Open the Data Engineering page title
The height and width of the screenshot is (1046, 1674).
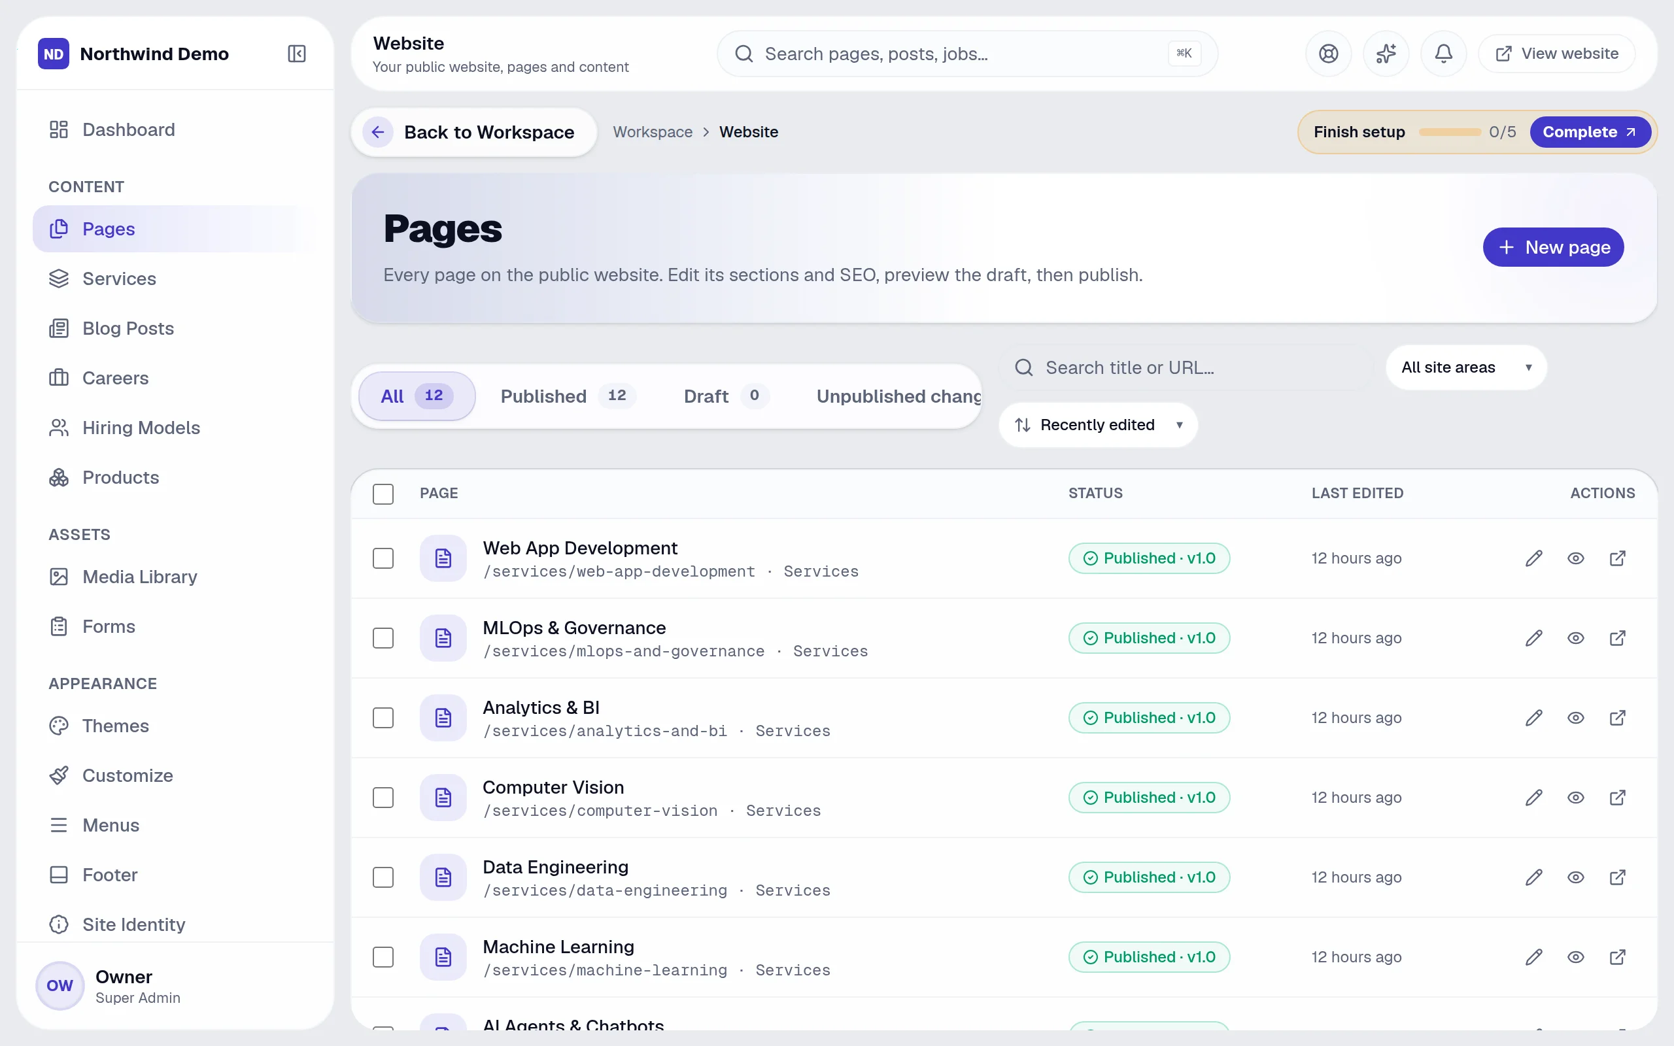[555, 867]
